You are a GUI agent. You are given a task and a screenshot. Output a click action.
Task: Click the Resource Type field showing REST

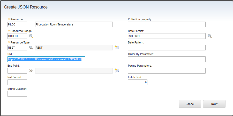click(x=17, y=48)
